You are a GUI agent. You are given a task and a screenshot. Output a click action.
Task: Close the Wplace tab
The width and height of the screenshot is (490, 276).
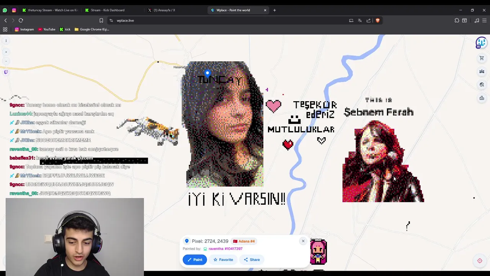pyautogui.click(x=265, y=10)
